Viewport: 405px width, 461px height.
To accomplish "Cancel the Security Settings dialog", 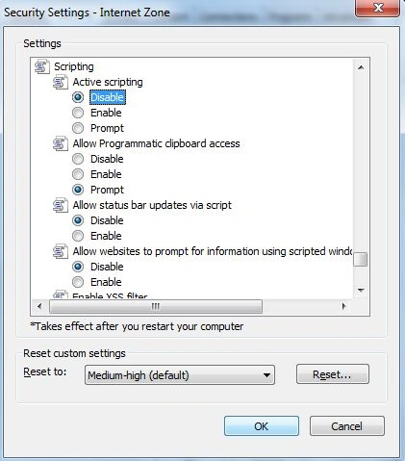I will (x=347, y=426).
